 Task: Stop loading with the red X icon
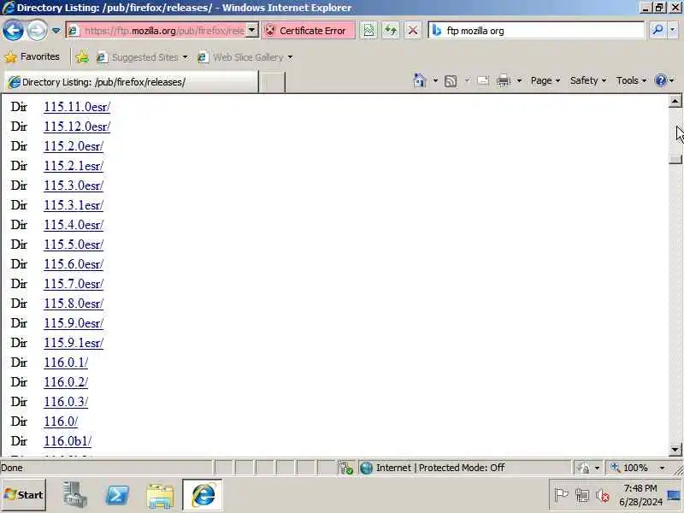tap(412, 31)
